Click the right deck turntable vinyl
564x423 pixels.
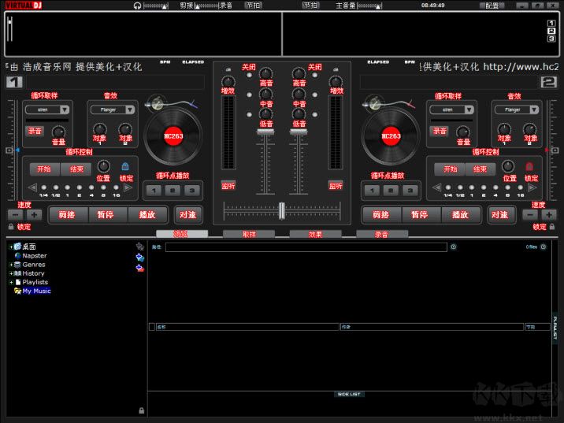389,135
